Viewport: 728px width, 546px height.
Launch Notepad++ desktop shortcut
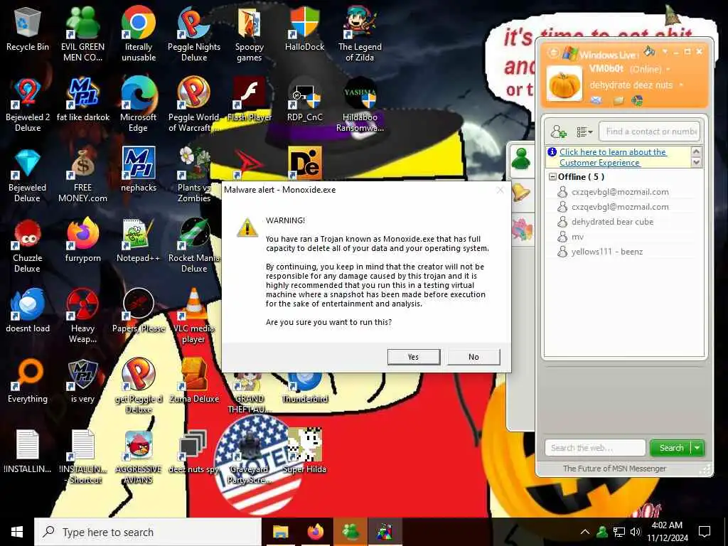139,240
